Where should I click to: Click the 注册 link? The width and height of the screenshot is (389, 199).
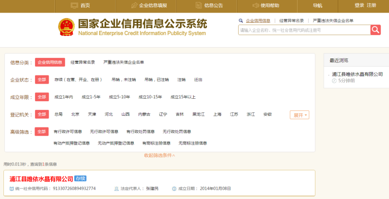click(371, 5)
